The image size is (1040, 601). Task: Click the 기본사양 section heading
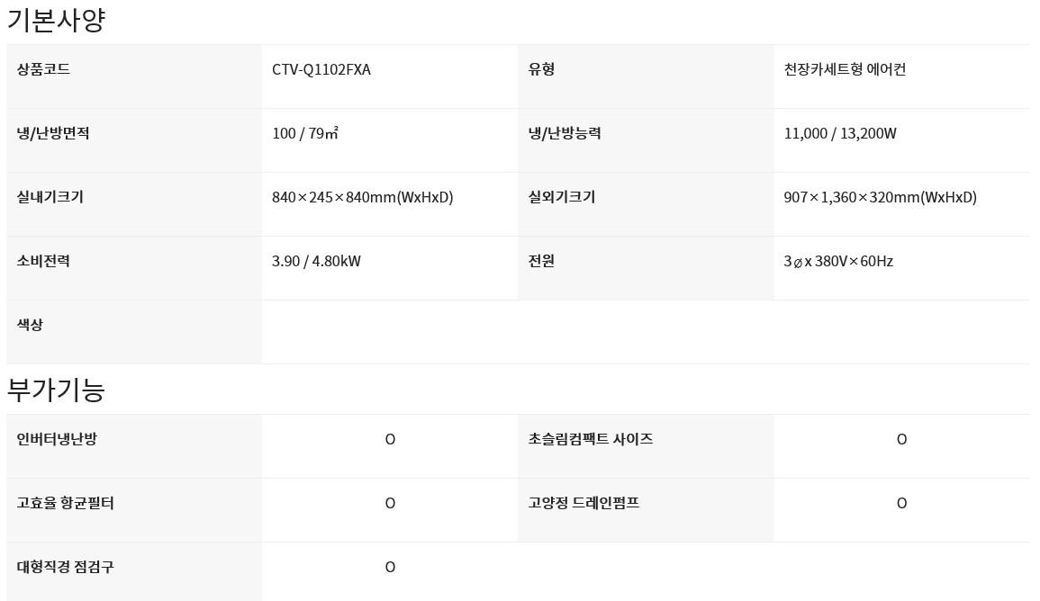56,20
